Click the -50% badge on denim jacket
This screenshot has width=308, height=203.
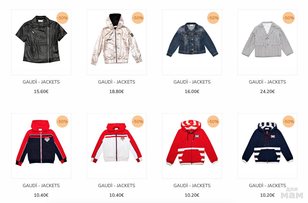point(213,18)
